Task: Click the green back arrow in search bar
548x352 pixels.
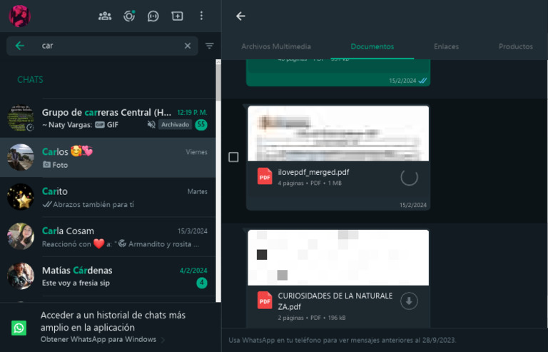Action: click(20, 46)
